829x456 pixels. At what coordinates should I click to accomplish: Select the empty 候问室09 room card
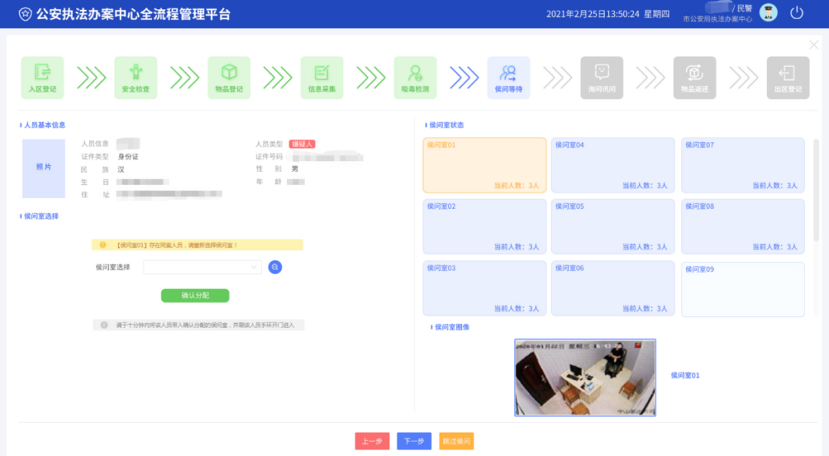(x=742, y=289)
